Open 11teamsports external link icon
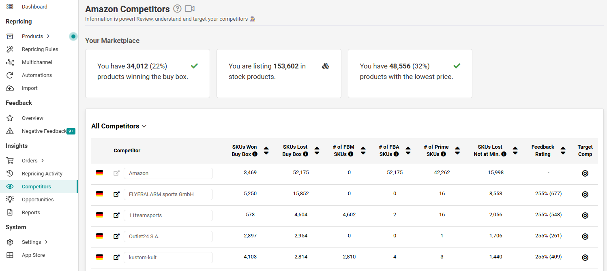 [x=117, y=215]
